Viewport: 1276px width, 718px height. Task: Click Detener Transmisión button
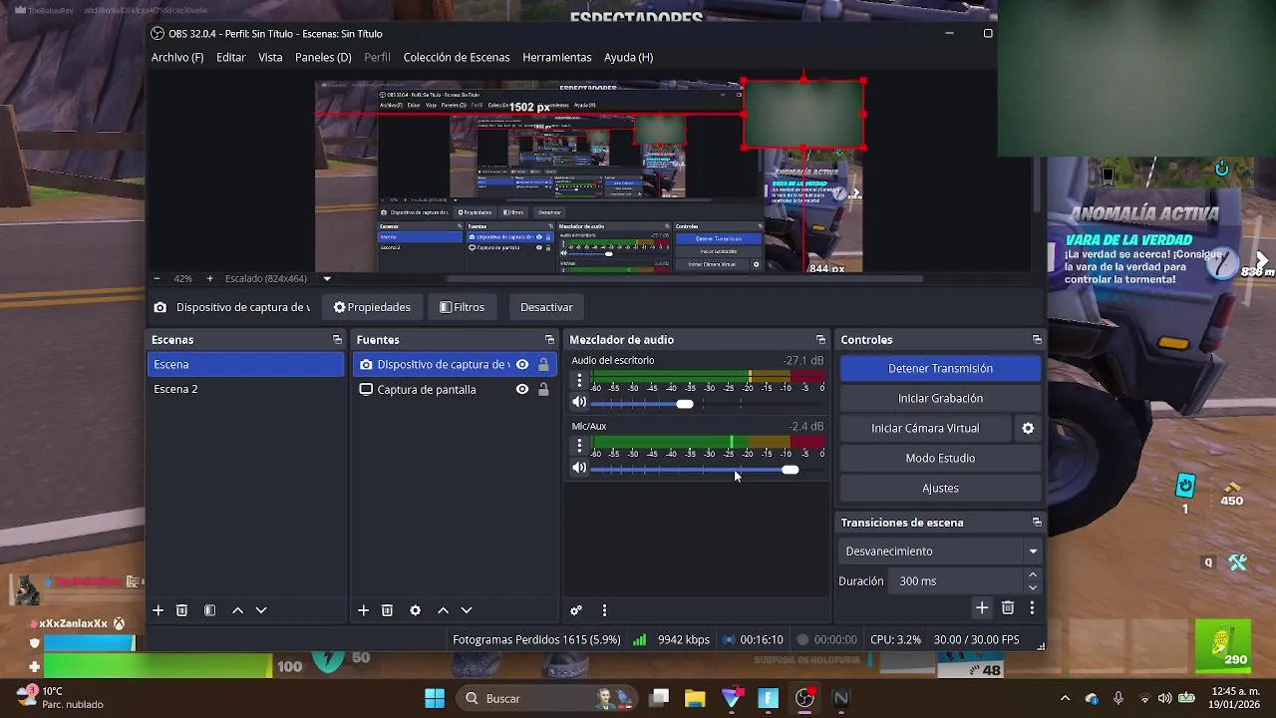[940, 368]
